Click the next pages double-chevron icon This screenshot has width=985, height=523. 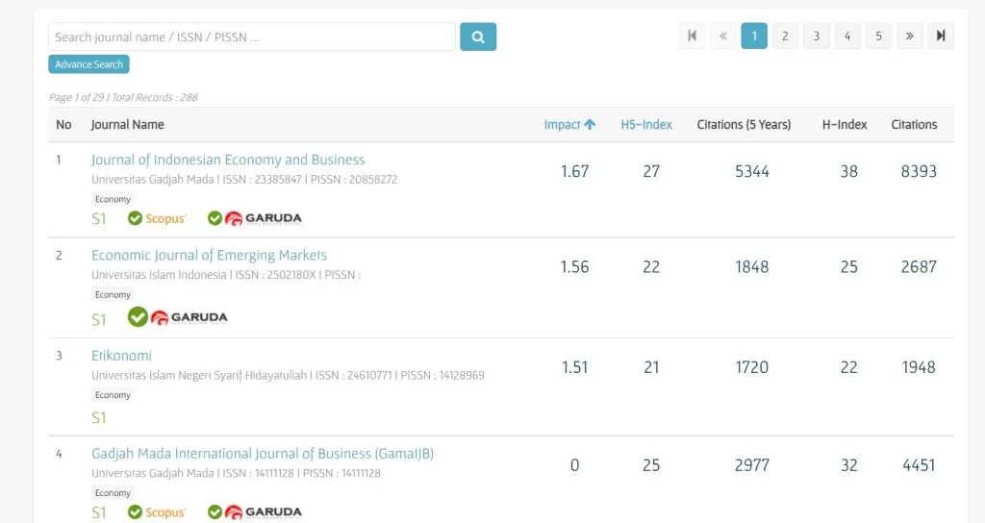click(x=909, y=37)
